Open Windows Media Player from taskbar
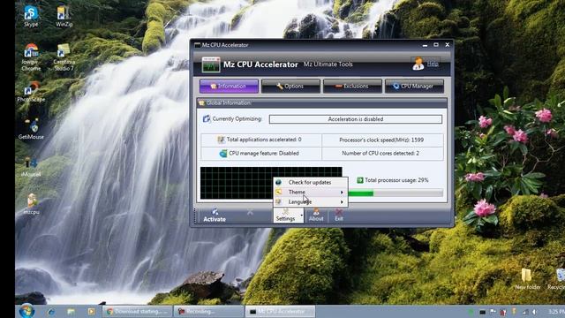 coord(91,312)
